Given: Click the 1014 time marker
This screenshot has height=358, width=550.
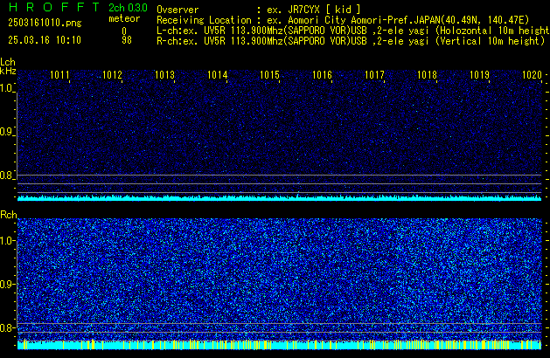Looking at the screenshot, I should (217, 75).
